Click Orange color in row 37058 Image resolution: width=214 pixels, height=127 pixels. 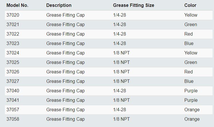pos(192,119)
